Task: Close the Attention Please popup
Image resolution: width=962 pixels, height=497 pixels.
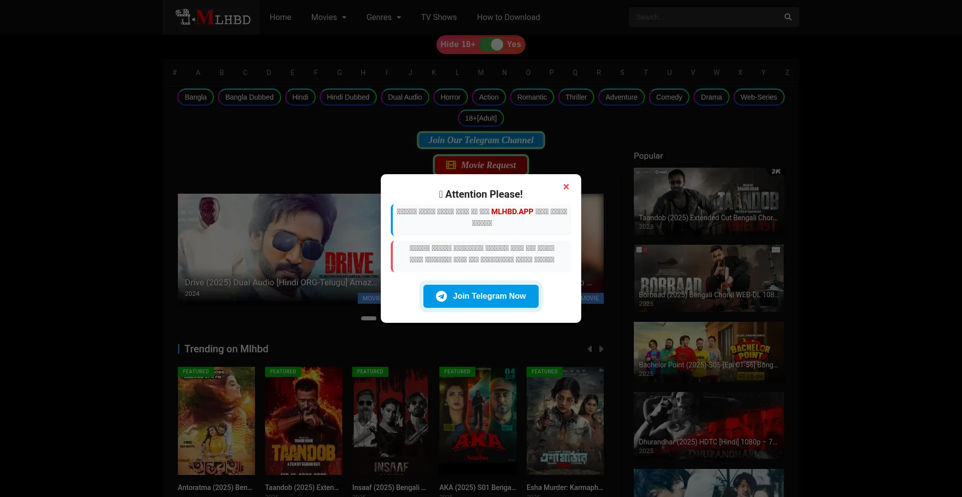Action: (x=566, y=187)
